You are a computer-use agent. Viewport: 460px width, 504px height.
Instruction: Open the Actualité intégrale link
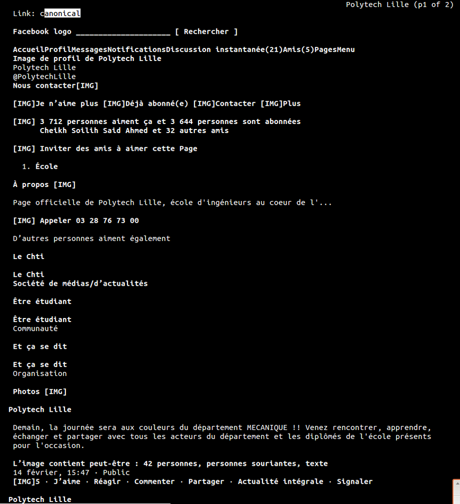pyautogui.click(x=280, y=482)
